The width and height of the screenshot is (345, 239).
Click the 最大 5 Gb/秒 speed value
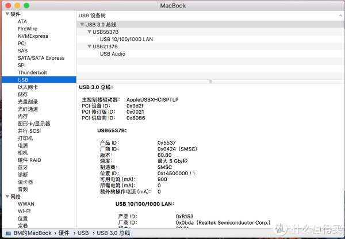[x=172, y=161]
